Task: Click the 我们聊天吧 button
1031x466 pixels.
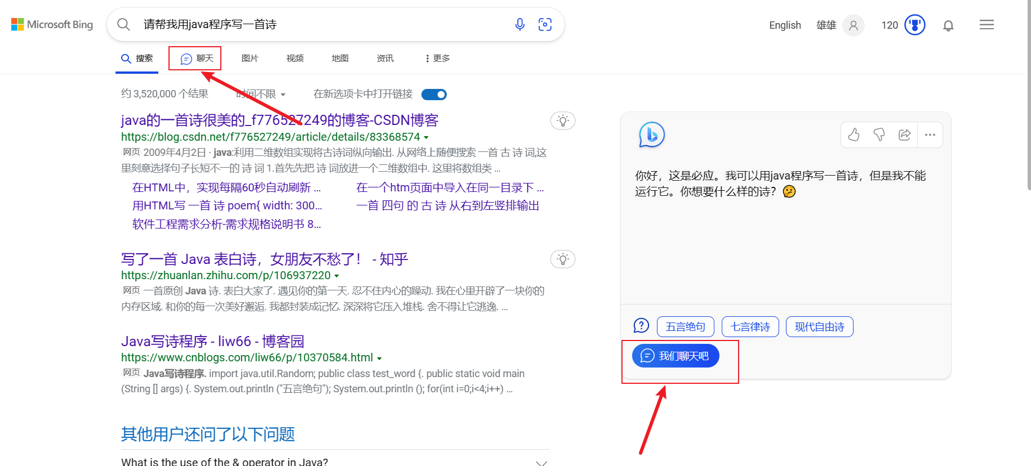Action: tap(676, 356)
